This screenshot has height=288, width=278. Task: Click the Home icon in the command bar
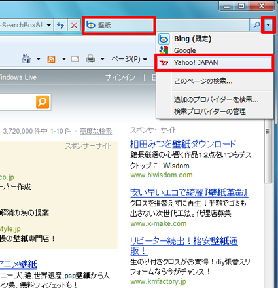[26, 59]
